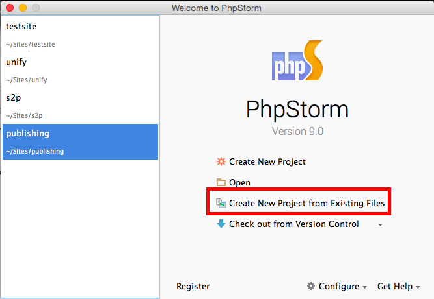Select the unify recent project

(x=80, y=70)
